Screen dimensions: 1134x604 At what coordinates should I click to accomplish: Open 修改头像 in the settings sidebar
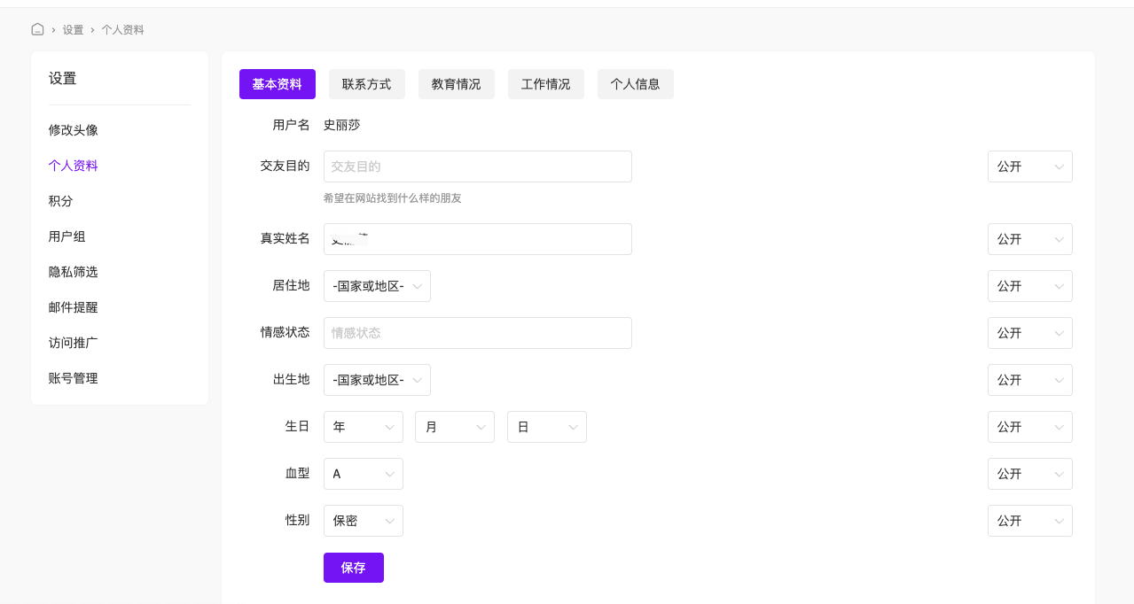coord(73,130)
